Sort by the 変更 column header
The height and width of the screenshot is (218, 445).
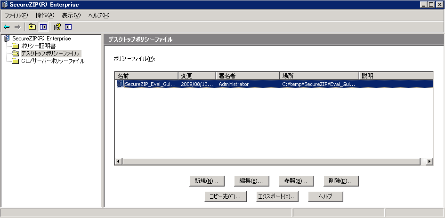point(197,76)
